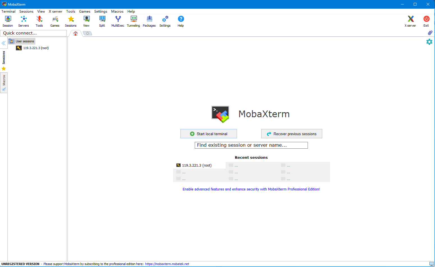The height and width of the screenshot is (267, 435).
Task: Toggle the X server toolbar icon
Action: coord(411,21)
